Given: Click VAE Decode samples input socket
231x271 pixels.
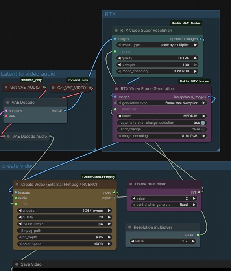Looking at the screenshot, I should tap(6, 111).
